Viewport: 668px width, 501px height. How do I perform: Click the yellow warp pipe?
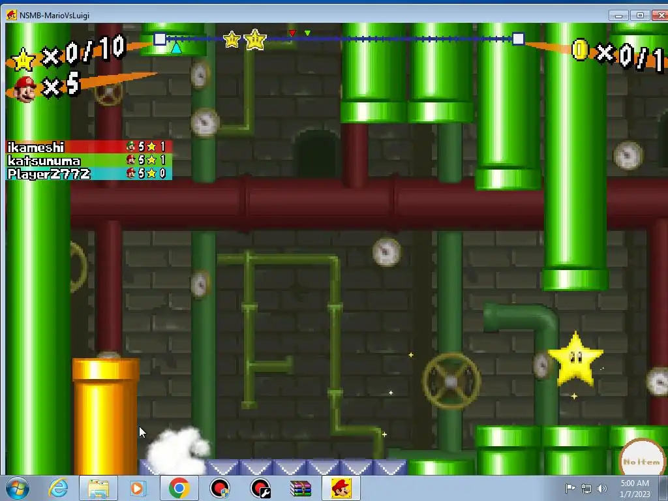click(106, 416)
